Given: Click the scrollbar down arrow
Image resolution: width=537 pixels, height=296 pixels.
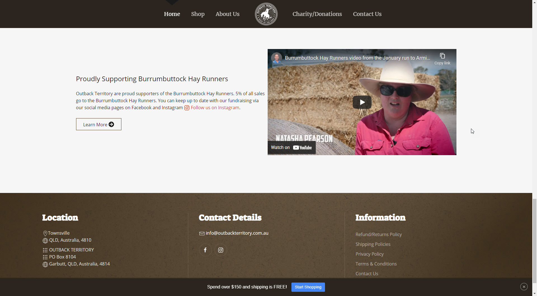Looking at the screenshot, I should pos(534,293).
